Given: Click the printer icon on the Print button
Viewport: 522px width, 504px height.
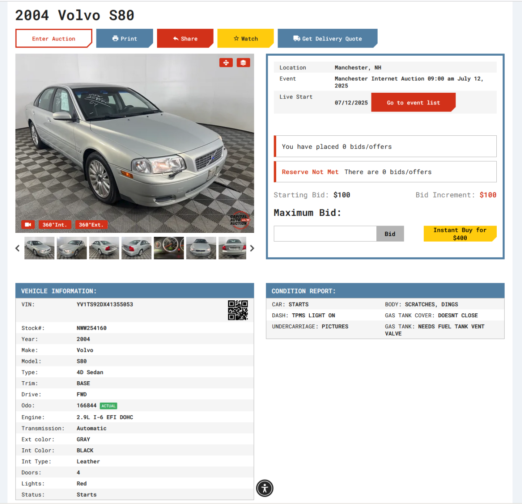Looking at the screenshot, I should 115,38.
